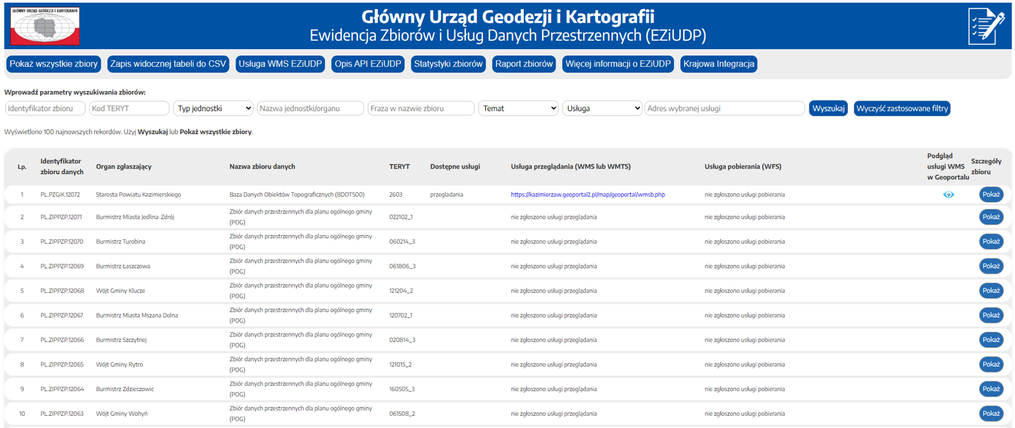
Task: Select TERYT code 061806_3
Action: pos(402,266)
